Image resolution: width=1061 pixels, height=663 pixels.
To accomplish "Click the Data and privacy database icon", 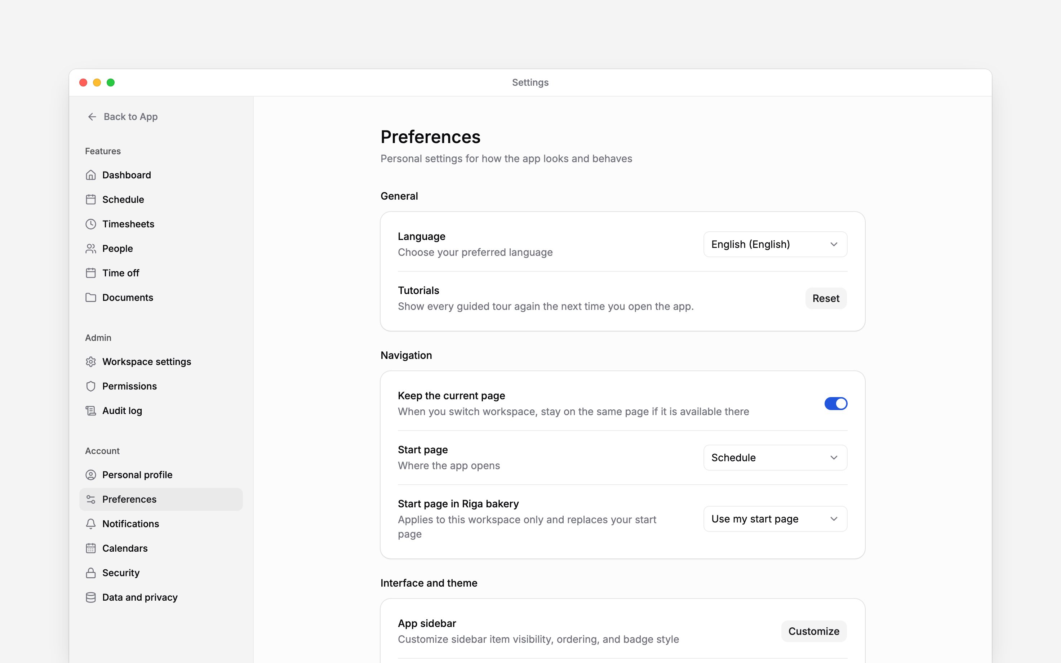I will [x=91, y=598].
